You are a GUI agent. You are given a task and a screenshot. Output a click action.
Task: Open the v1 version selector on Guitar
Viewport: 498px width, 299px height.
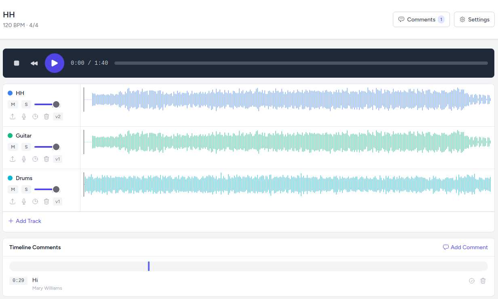57,159
